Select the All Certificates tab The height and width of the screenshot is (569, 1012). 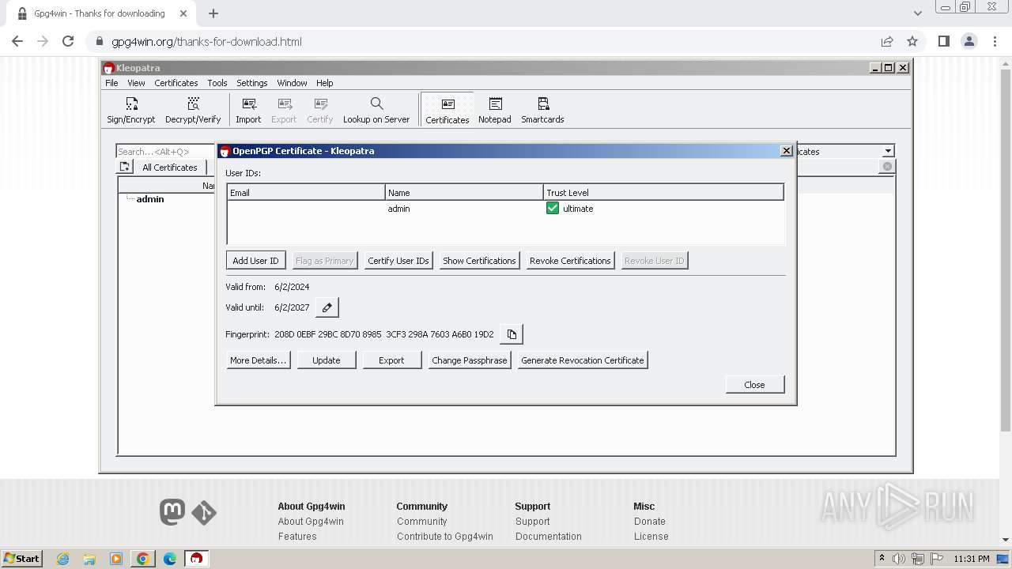pyautogui.click(x=170, y=168)
